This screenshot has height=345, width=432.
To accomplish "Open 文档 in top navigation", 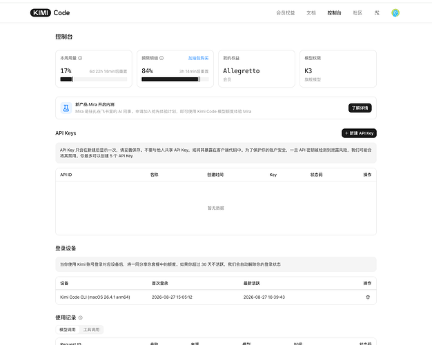I will pos(311,12).
